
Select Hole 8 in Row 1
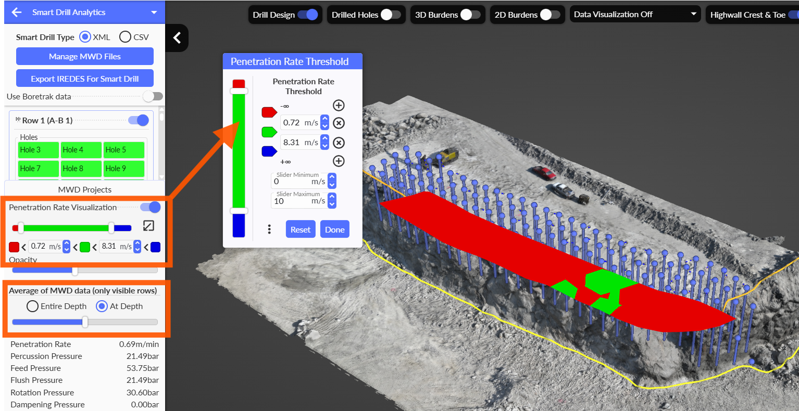[81, 169]
